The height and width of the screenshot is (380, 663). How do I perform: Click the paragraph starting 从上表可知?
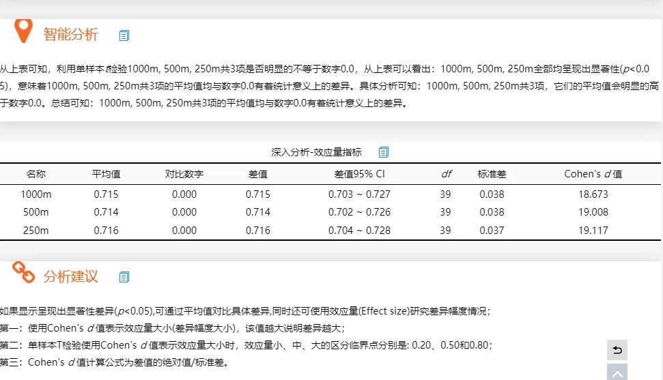coord(329,86)
